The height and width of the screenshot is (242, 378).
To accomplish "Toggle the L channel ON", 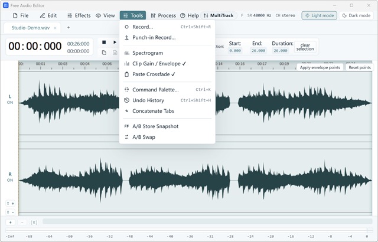I will click(10, 102).
